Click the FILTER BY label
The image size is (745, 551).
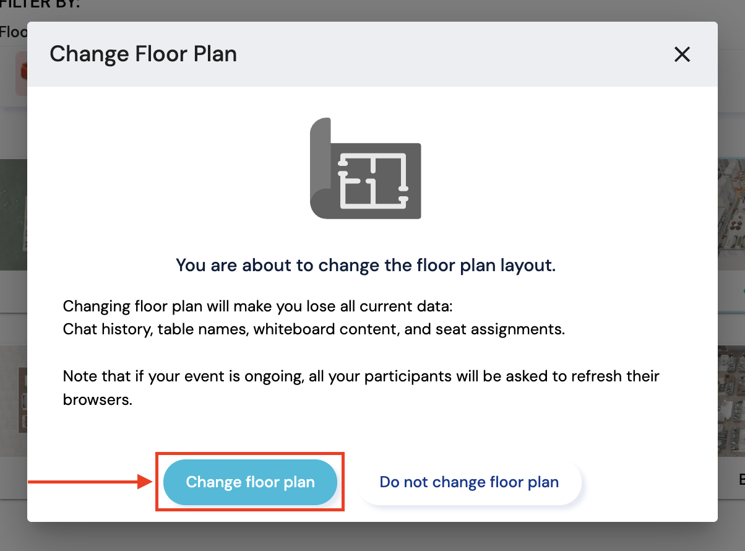pos(40,4)
